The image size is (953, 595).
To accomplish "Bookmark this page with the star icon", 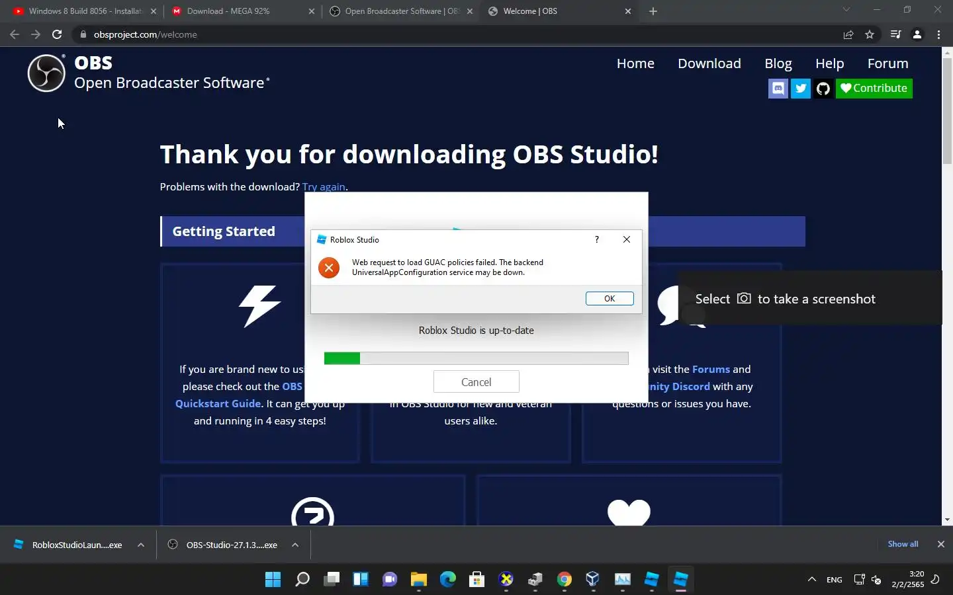I will click(x=870, y=34).
